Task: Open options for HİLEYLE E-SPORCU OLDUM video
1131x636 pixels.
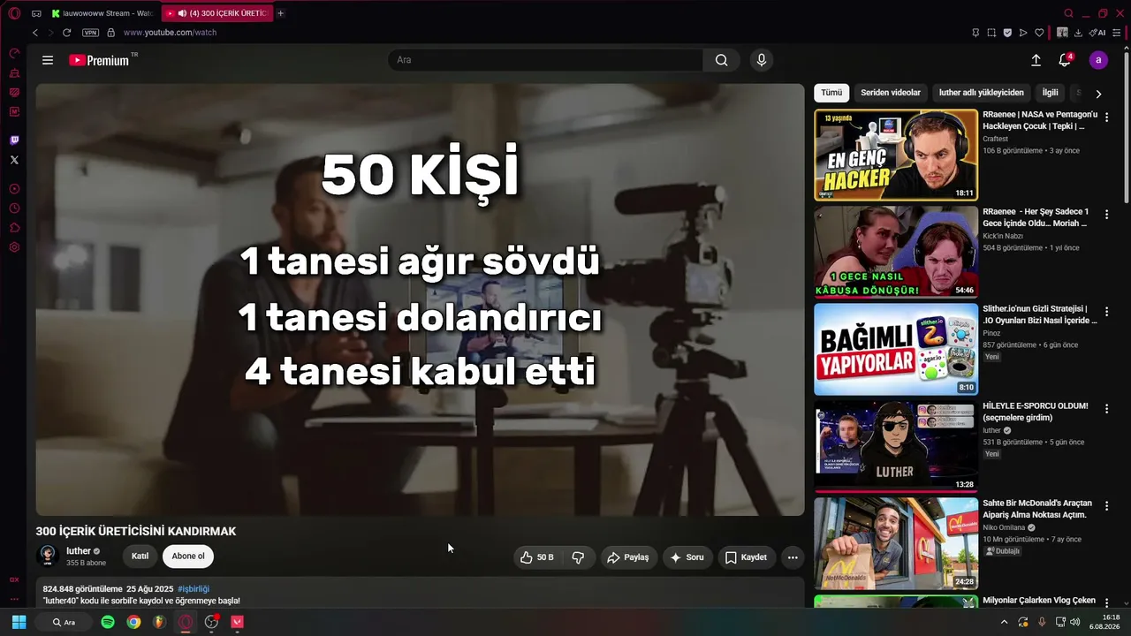Action: coord(1106,409)
